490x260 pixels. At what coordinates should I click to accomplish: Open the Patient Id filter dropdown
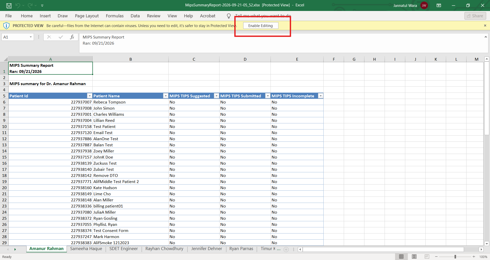tap(89, 96)
